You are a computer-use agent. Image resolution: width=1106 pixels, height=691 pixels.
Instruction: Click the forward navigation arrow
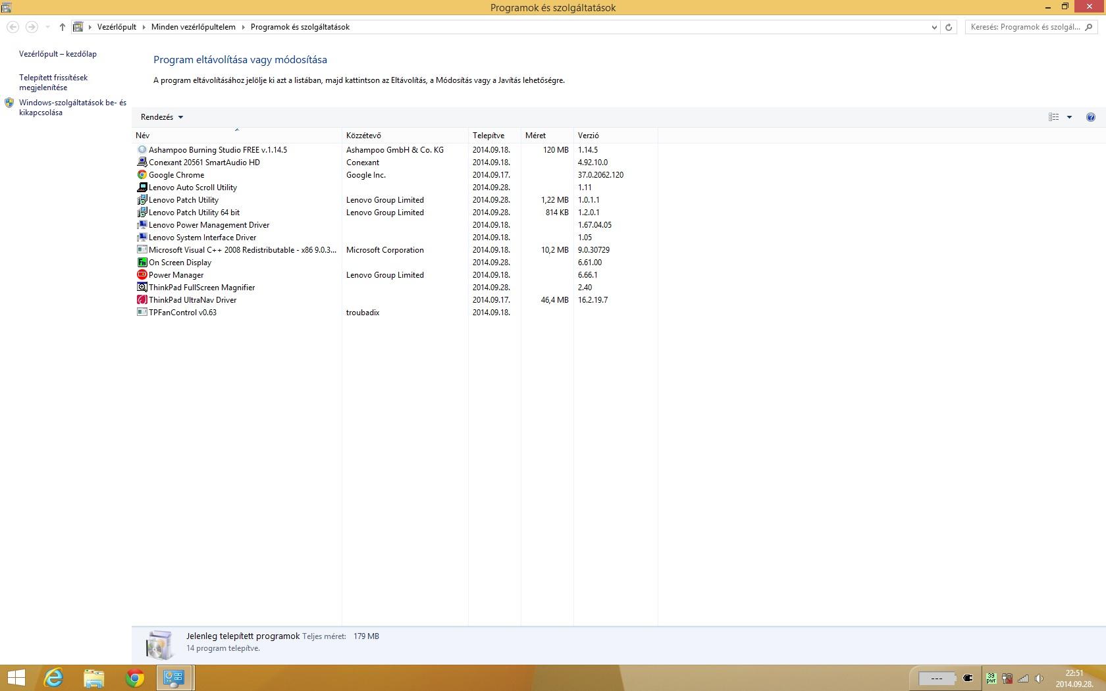point(31,27)
